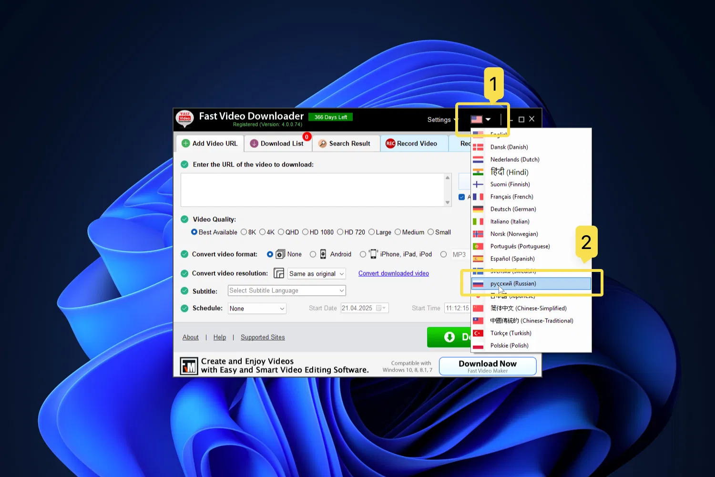Screen dimensions: 715x477
Task: Expand the Select Subtitle Language dropdown
Action: click(287, 290)
